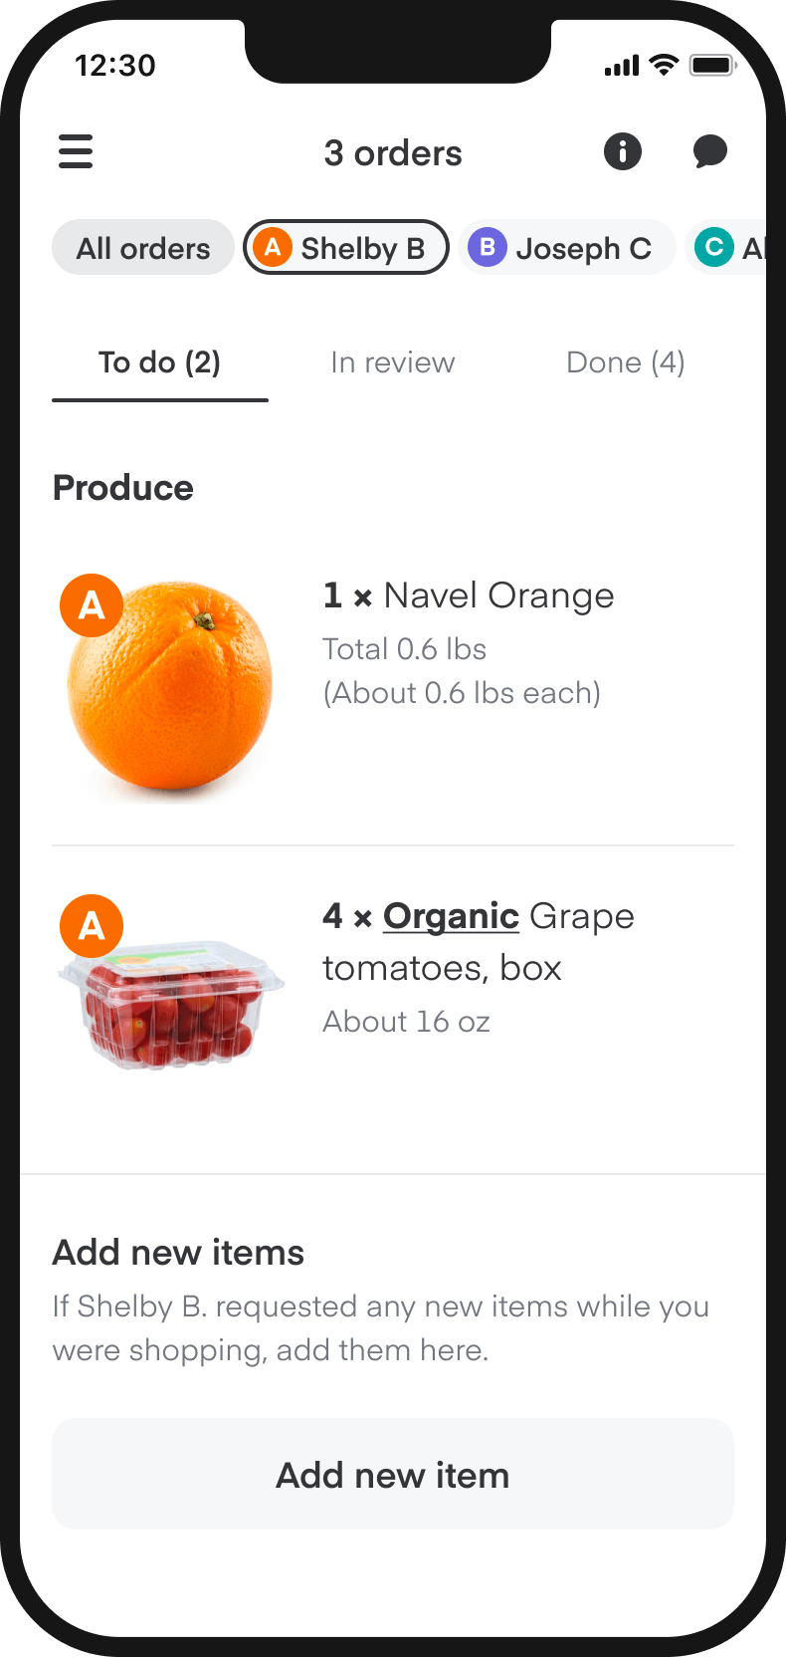Switch to the To do tab
The image size is (786, 1657).
159,362
